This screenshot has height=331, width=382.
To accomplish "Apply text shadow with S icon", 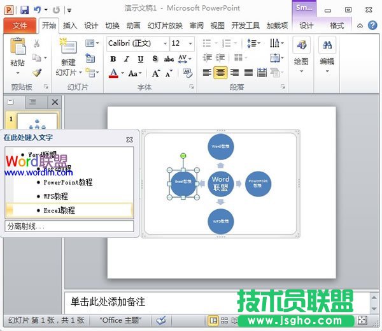I will [155, 59].
